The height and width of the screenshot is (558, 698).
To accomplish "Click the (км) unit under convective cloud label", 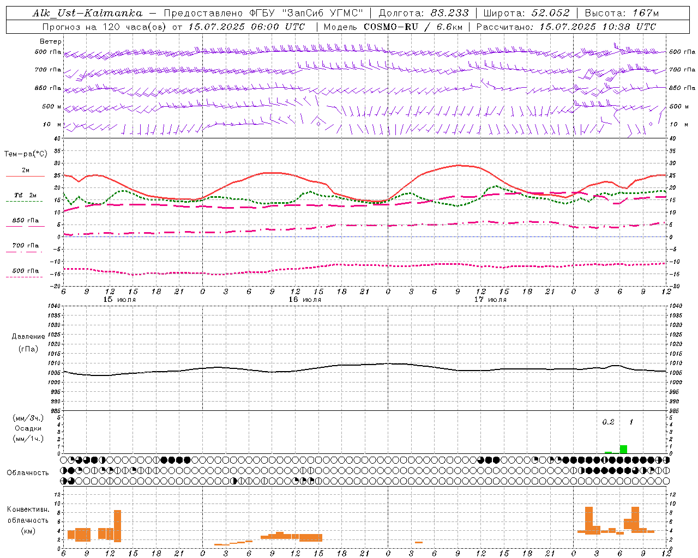I will [x=28, y=531].
